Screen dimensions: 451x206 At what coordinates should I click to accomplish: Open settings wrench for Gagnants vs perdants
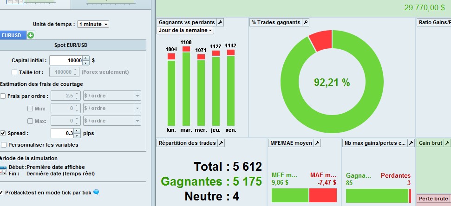click(x=220, y=22)
